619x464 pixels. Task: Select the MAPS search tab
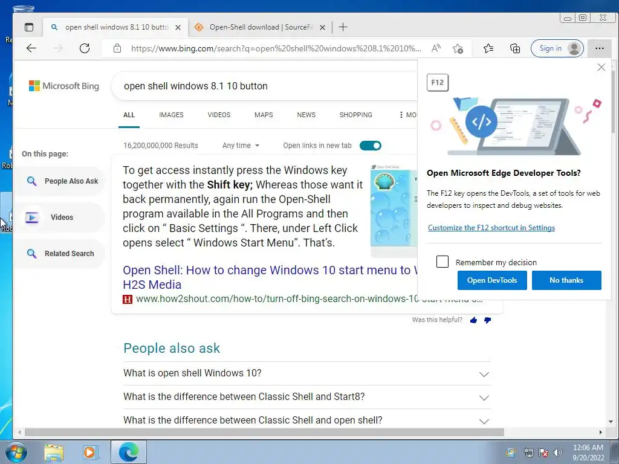pyautogui.click(x=264, y=115)
